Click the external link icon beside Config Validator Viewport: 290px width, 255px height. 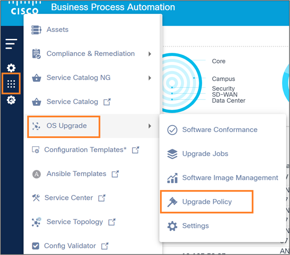[105, 246]
